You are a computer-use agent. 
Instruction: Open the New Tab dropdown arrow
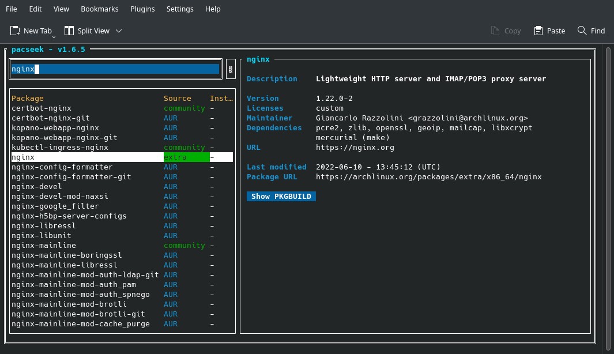click(54, 37)
